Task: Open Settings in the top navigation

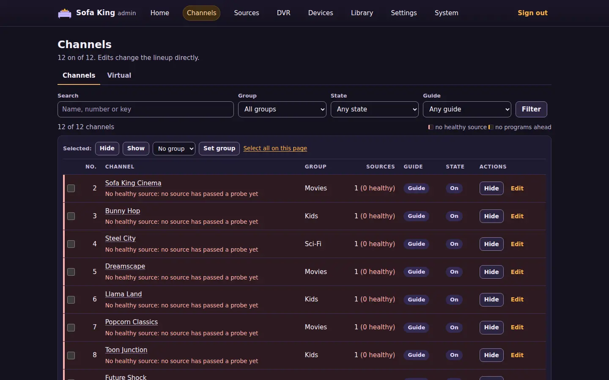Action: tap(404, 13)
